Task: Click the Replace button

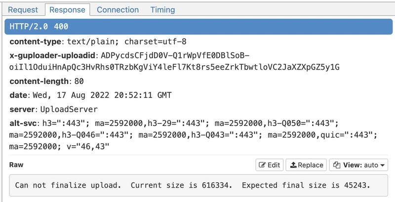Action: [306, 165]
